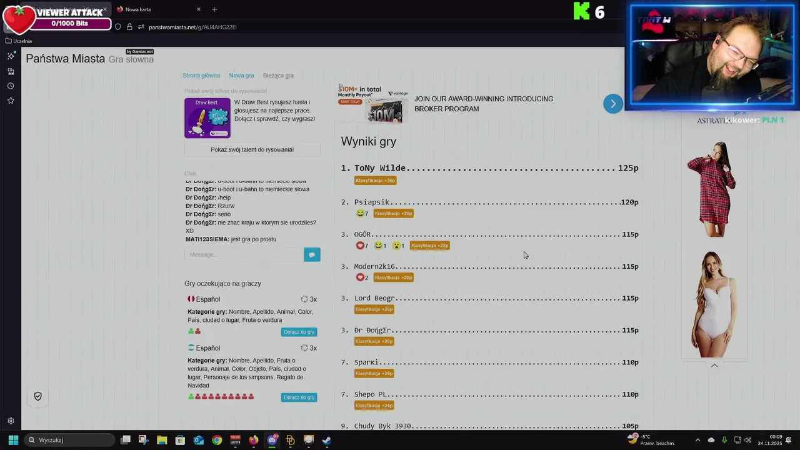
Task: Click the Wyszukaj taskbar search box
Action: [69, 440]
